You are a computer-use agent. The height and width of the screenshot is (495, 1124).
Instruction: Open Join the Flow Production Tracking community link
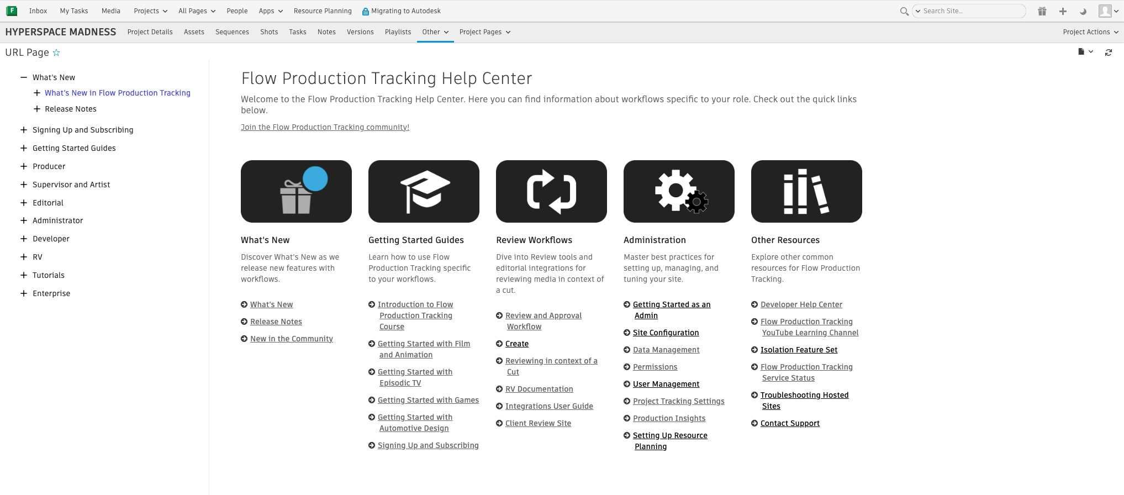pos(325,127)
